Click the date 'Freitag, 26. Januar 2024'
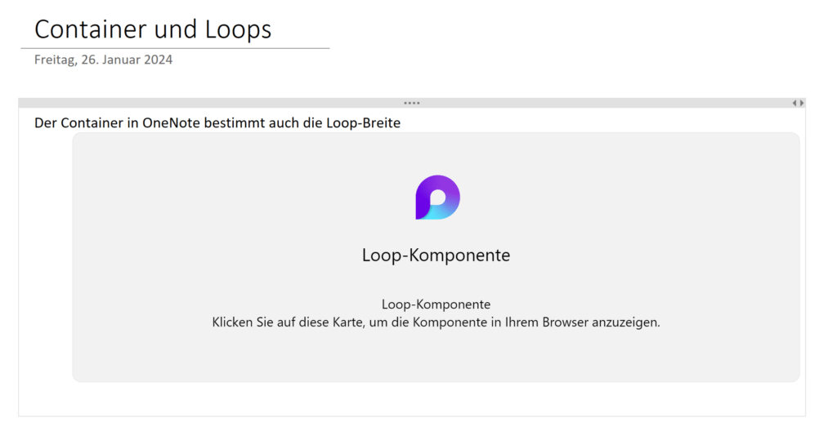The height and width of the screenshot is (440, 837). tap(104, 60)
